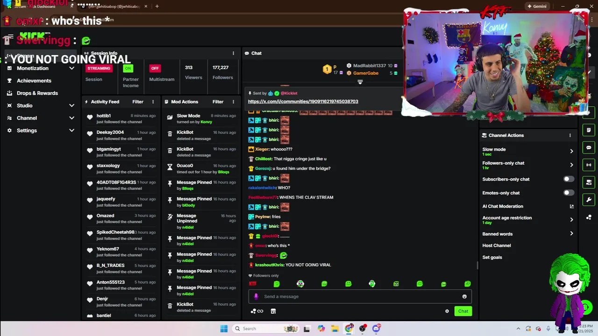Open Drops & Rewards in the sidebar
The image size is (598, 336).
point(37,93)
